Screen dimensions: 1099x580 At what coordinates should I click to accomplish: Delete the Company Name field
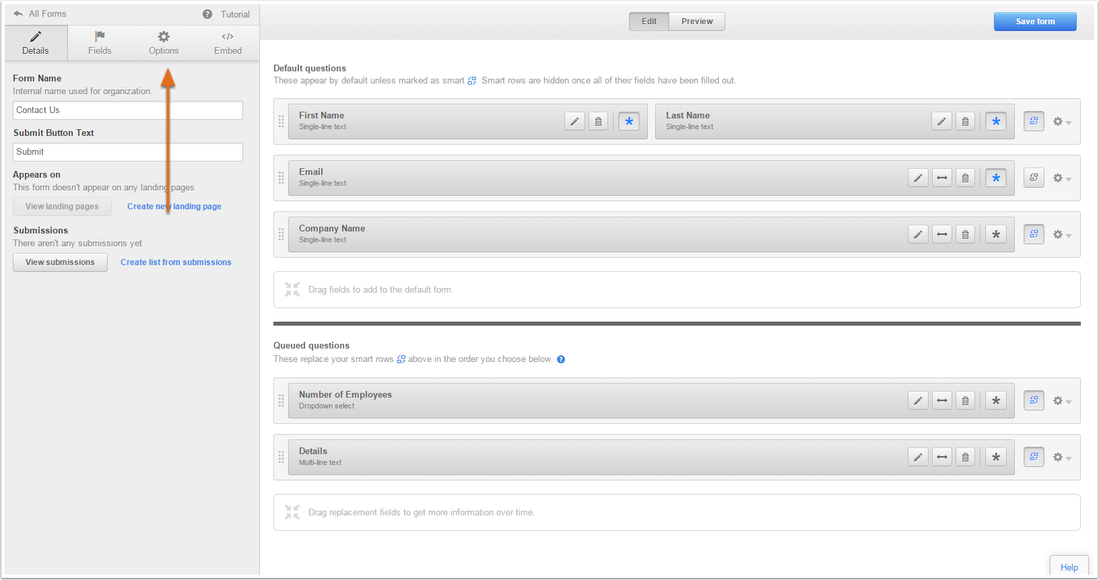[x=965, y=234]
